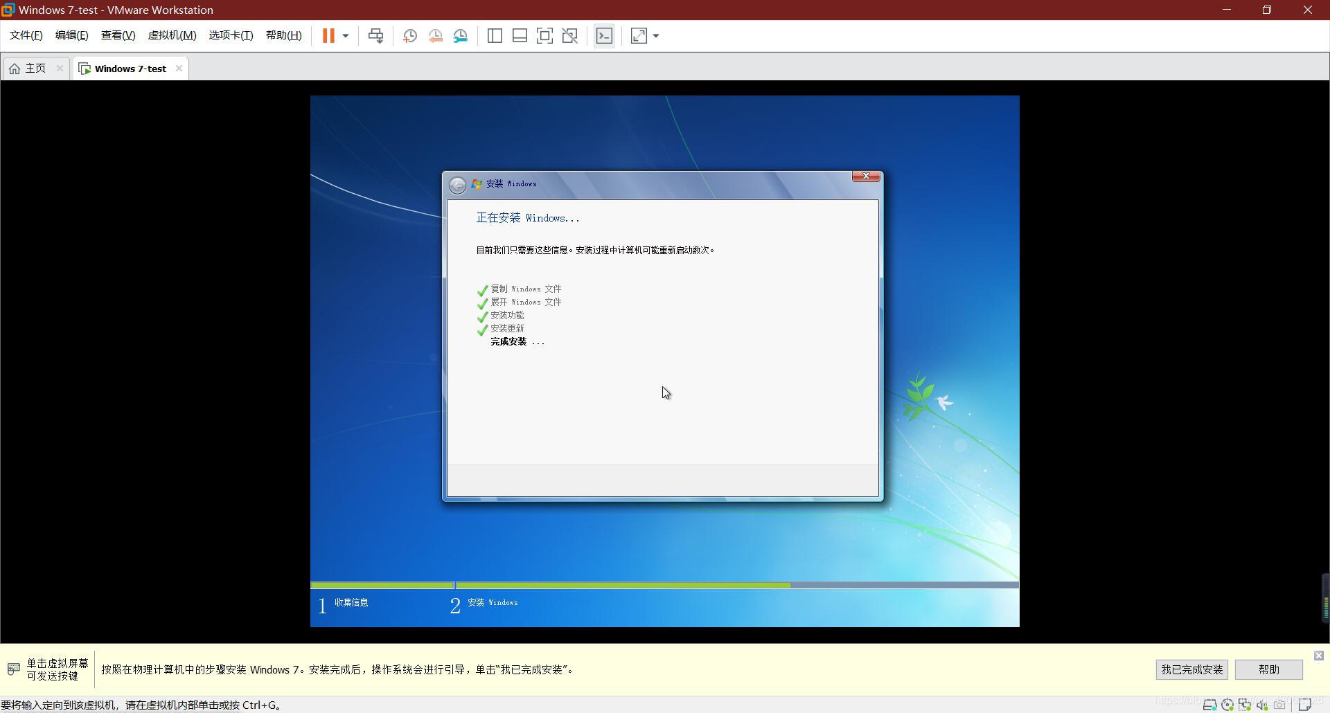Open the 选项卡(T) menu
Screen dimensions: 1330x713
pos(231,35)
